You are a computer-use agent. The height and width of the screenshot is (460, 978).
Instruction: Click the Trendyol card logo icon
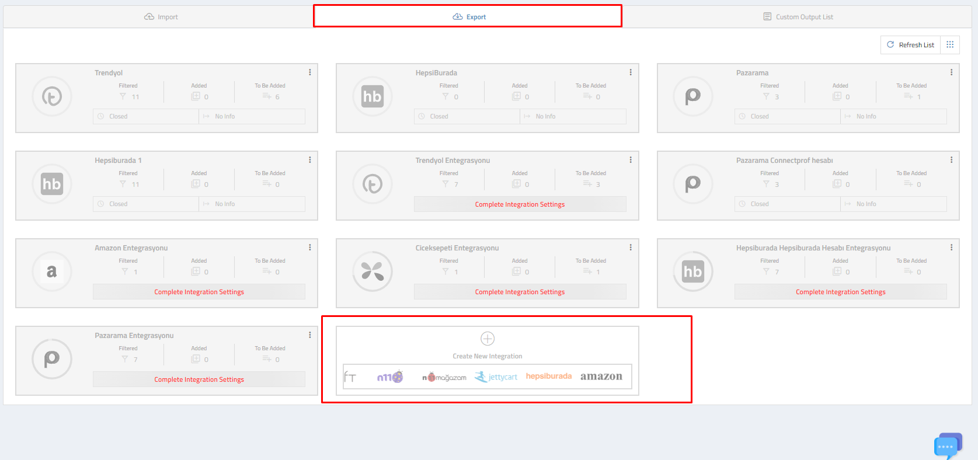[52, 96]
